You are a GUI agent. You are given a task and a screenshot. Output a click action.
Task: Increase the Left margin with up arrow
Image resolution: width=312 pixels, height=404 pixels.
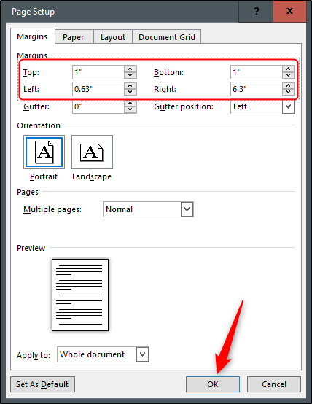(130, 86)
